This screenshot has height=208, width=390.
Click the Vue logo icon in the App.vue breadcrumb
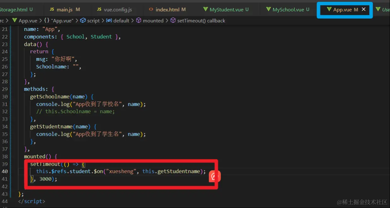[15, 21]
